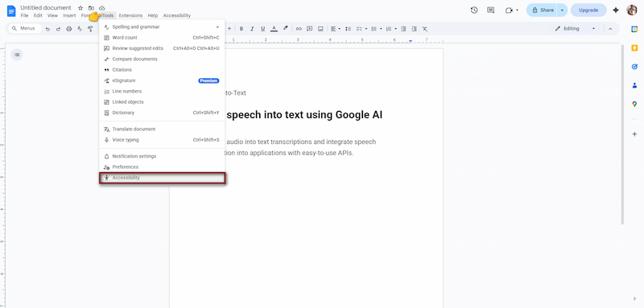This screenshot has width=644, height=308.
Task: Check the cloud document status icon
Action: click(102, 8)
